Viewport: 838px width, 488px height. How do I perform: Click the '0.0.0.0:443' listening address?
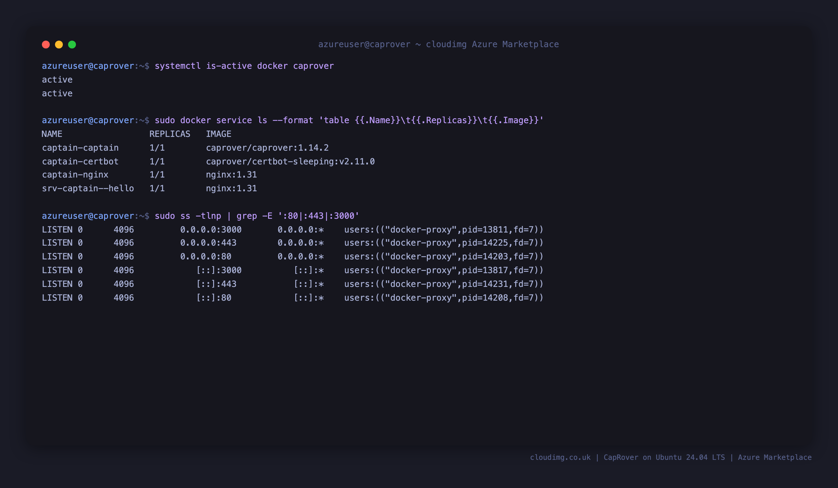(208, 243)
